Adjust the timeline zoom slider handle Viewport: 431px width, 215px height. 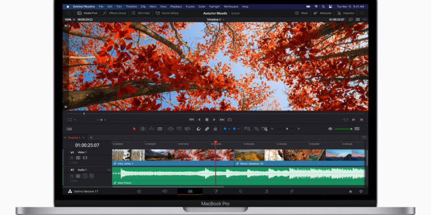pyautogui.click(x=287, y=128)
